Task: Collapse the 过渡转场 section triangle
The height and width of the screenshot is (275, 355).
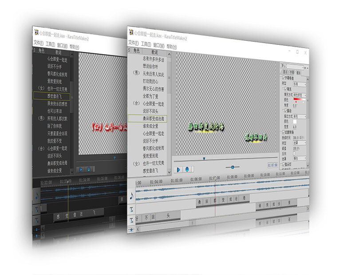Action: click(282, 132)
